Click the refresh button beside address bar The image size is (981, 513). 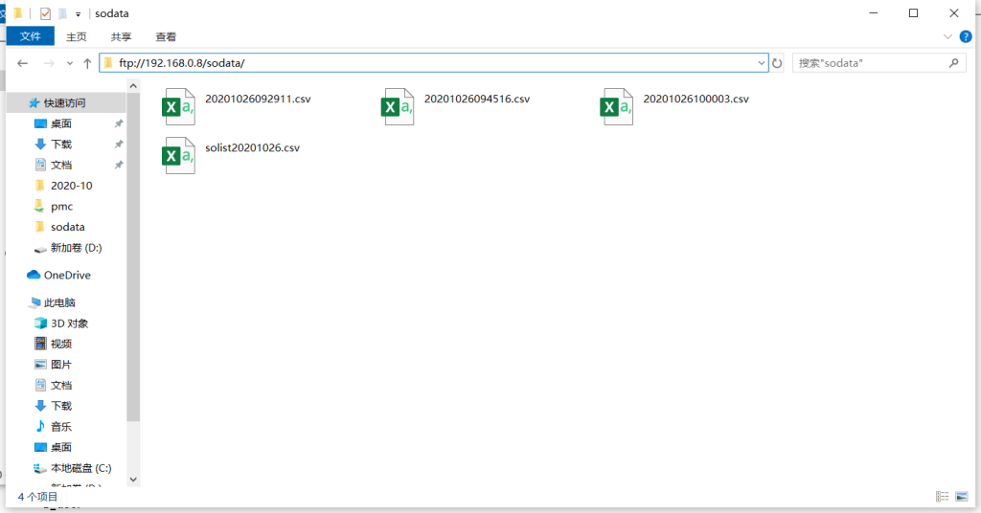[x=777, y=63]
